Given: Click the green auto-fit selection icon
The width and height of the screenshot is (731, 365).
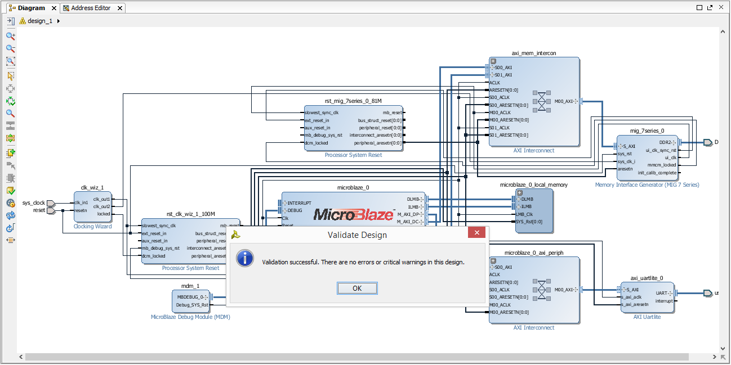Looking at the screenshot, I should [10, 101].
